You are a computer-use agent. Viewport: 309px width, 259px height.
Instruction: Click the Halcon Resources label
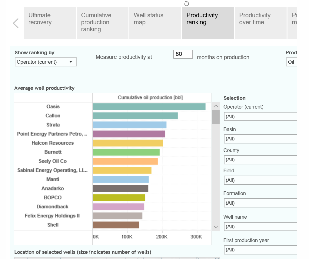[x=53, y=143]
